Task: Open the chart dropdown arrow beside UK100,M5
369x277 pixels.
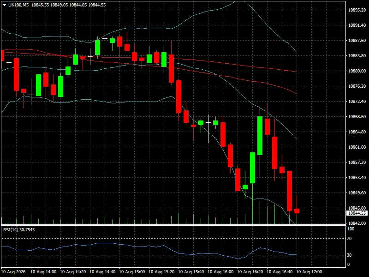Action: 4,5
